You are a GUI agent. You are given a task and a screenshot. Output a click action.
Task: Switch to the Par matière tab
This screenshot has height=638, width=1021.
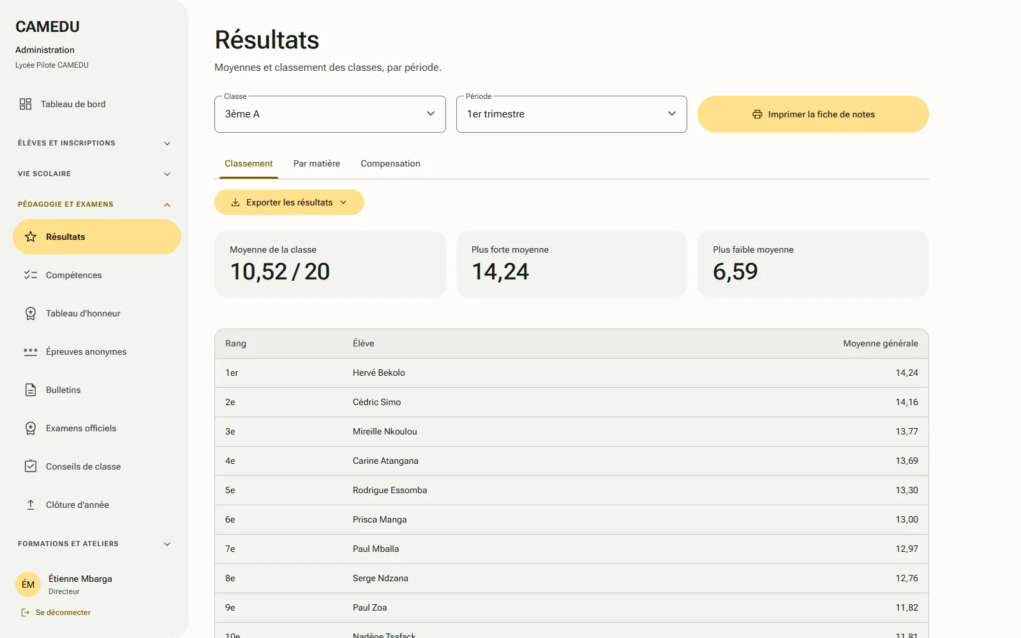click(317, 164)
